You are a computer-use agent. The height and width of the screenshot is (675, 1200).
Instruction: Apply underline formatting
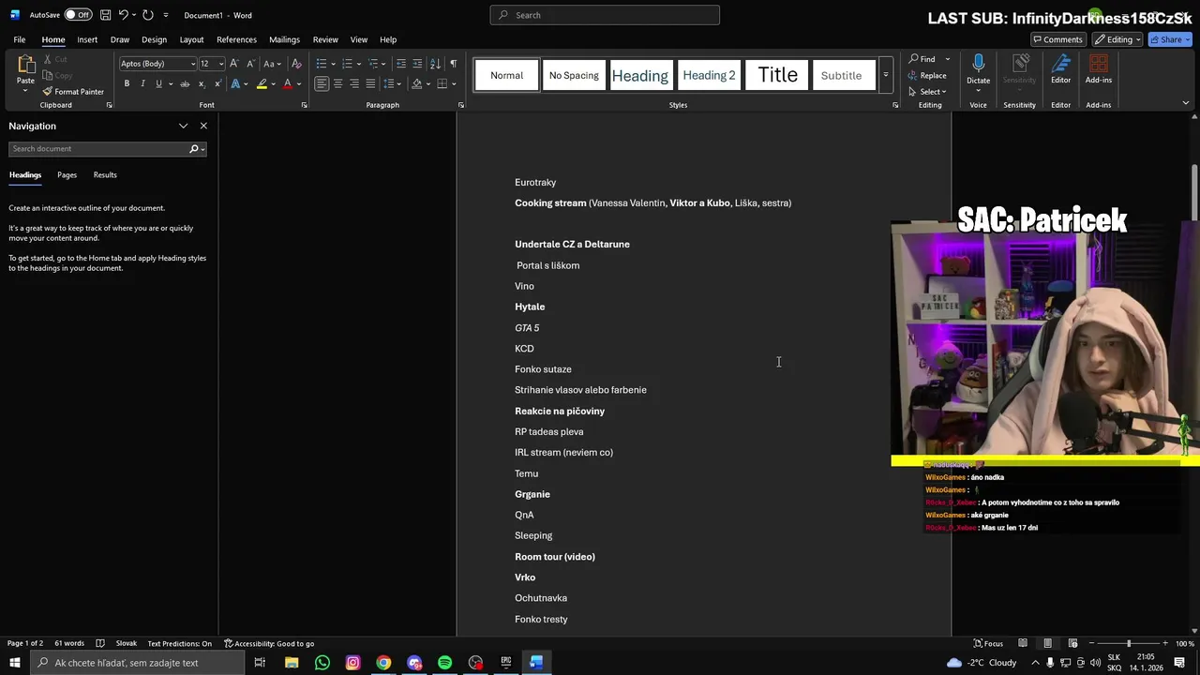[x=158, y=83]
